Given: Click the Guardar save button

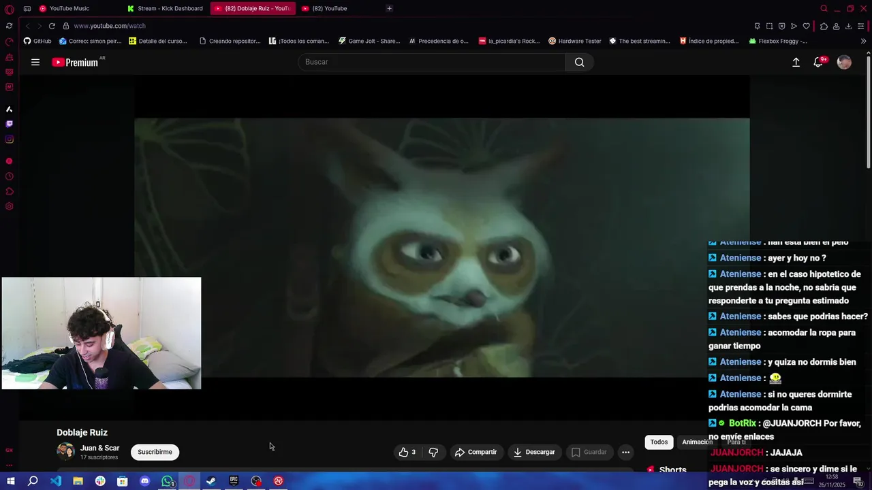Looking at the screenshot, I should point(589,452).
